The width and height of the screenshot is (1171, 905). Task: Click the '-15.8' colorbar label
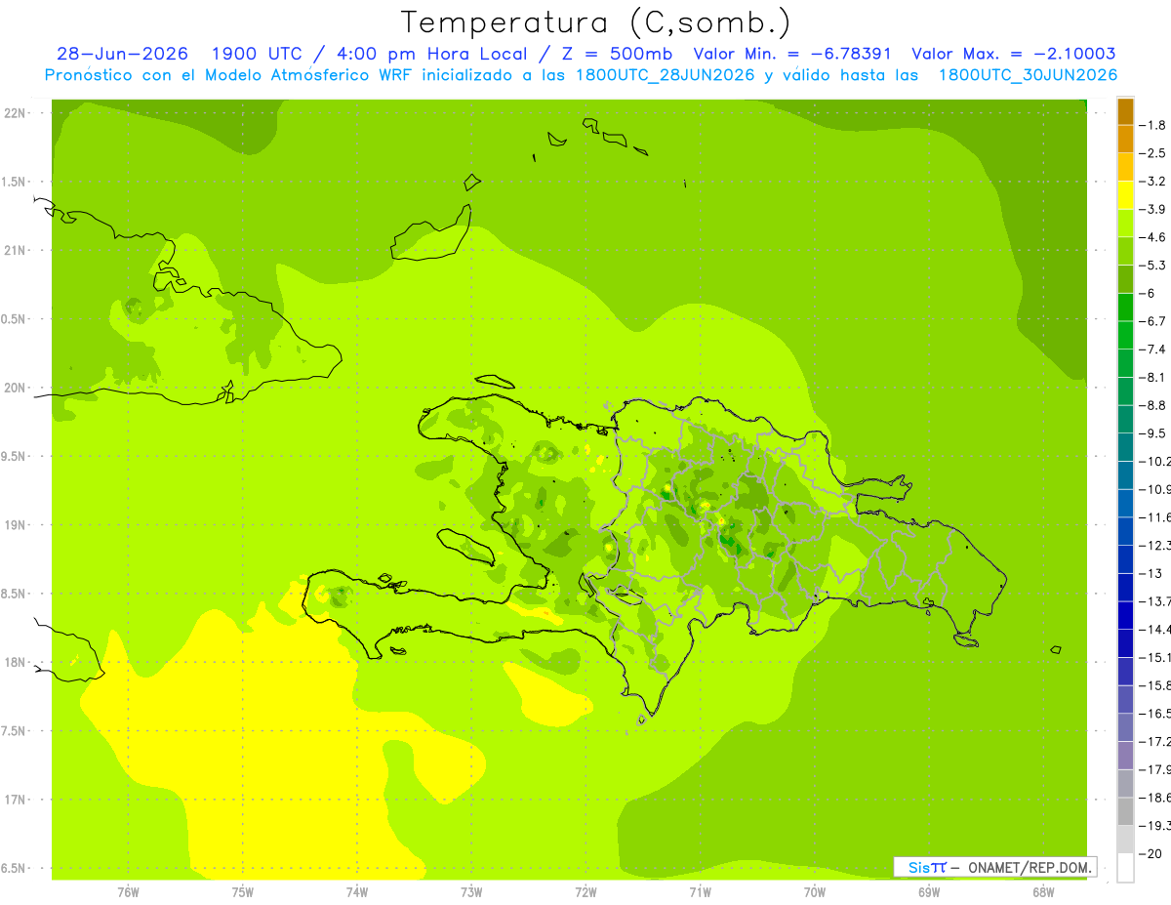1156,685
